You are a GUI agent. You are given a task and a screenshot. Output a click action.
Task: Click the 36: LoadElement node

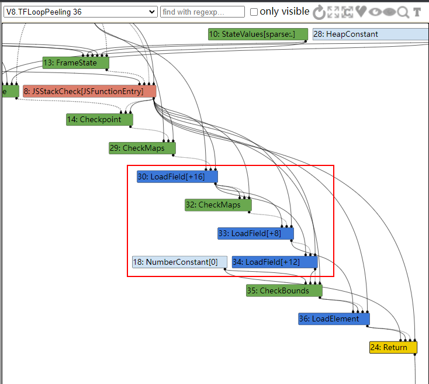pos(334,319)
